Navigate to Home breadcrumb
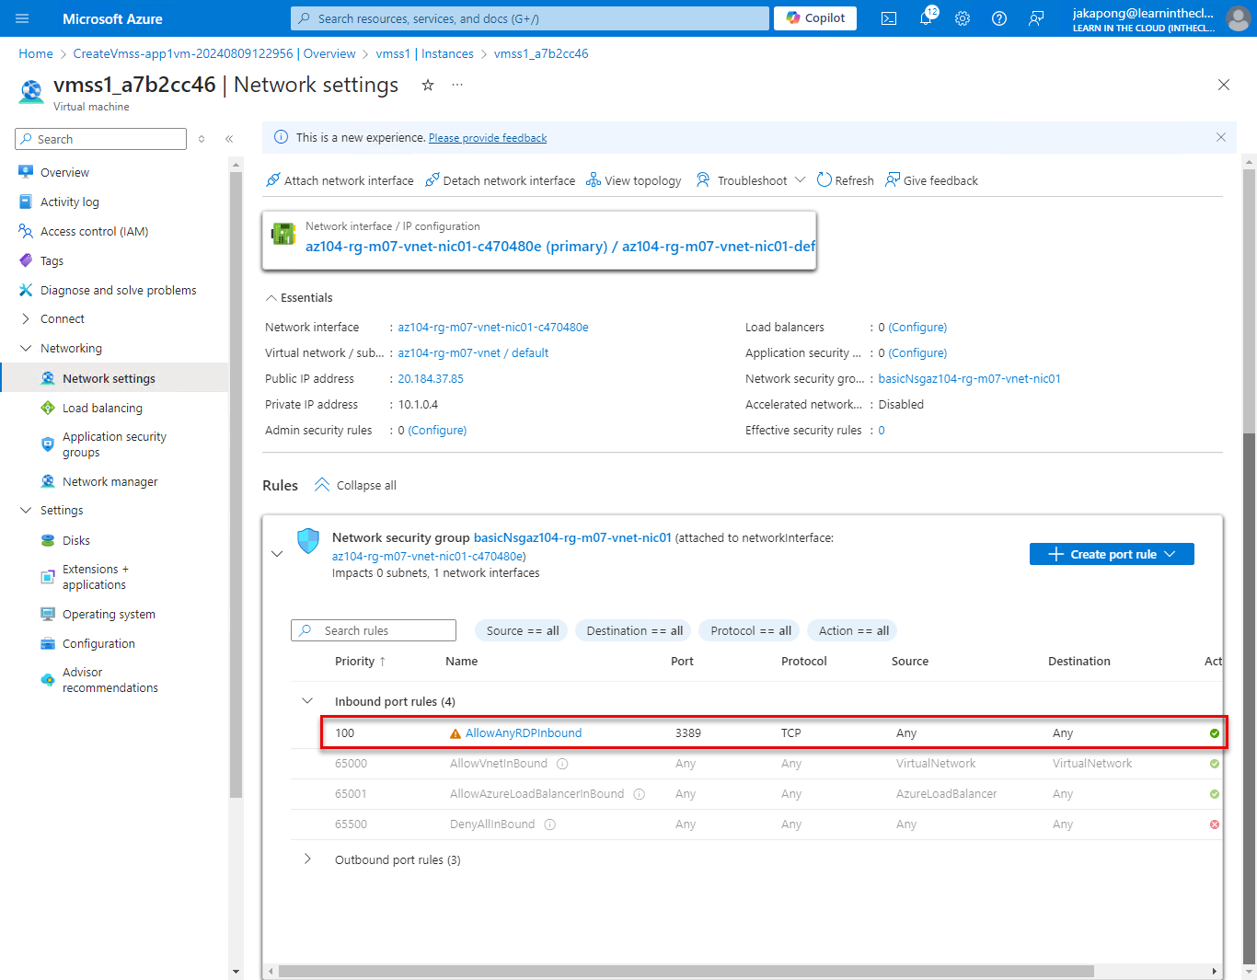 coord(36,53)
